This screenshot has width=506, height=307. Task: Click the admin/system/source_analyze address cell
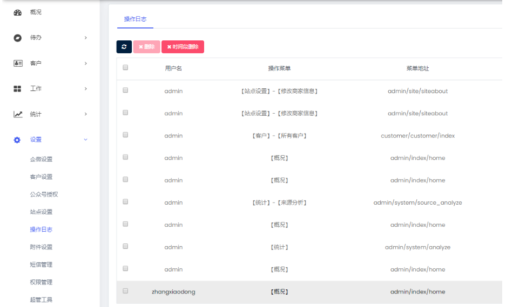pyautogui.click(x=417, y=203)
